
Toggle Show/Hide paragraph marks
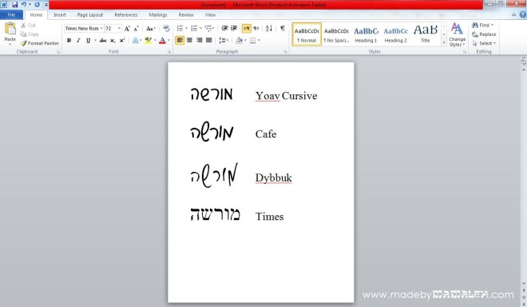click(283, 28)
